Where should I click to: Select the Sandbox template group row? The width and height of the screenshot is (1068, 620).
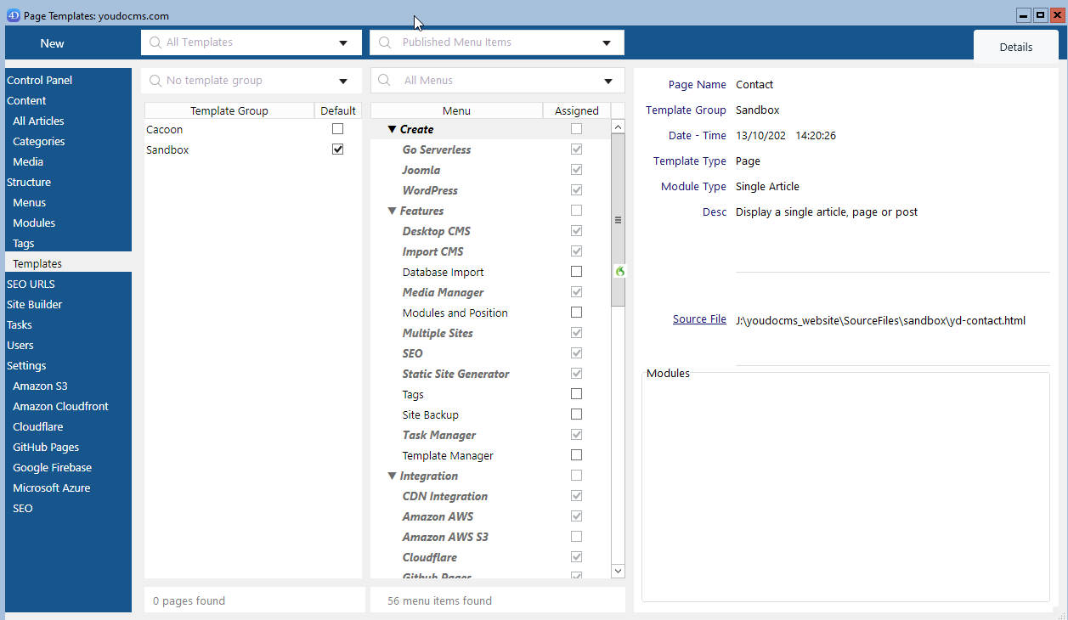tap(168, 149)
